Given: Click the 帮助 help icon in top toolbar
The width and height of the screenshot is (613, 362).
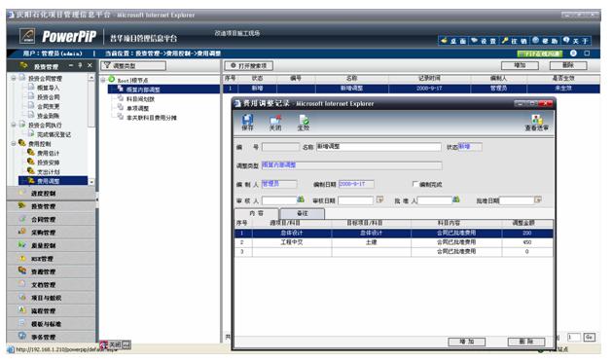Looking at the screenshot, I should pos(535,40).
